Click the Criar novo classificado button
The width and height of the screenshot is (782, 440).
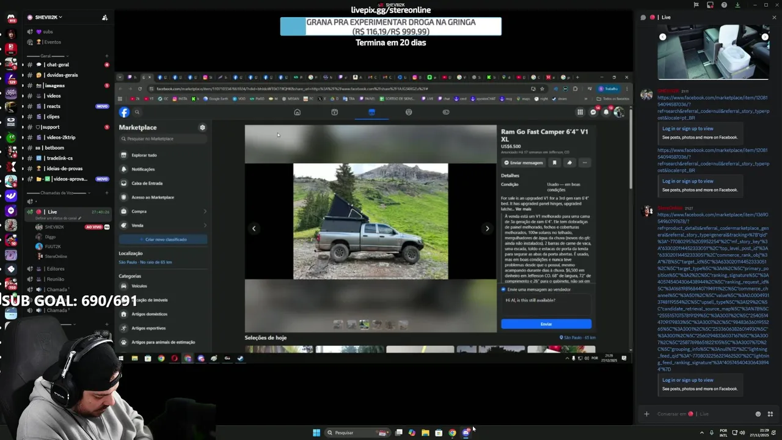[x=163, y=240]
